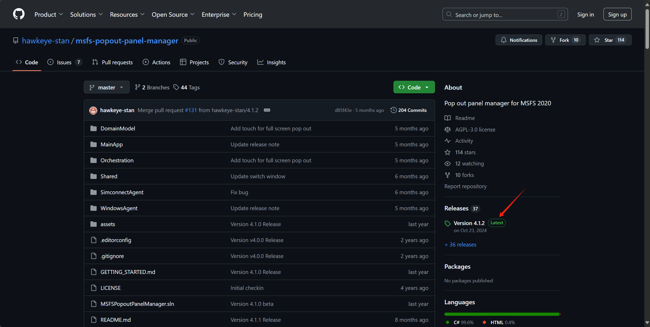Viewport: 650px width, 327px height.
Task: Click the repository icon before hawkeye-stan
Action: (16, 41)
